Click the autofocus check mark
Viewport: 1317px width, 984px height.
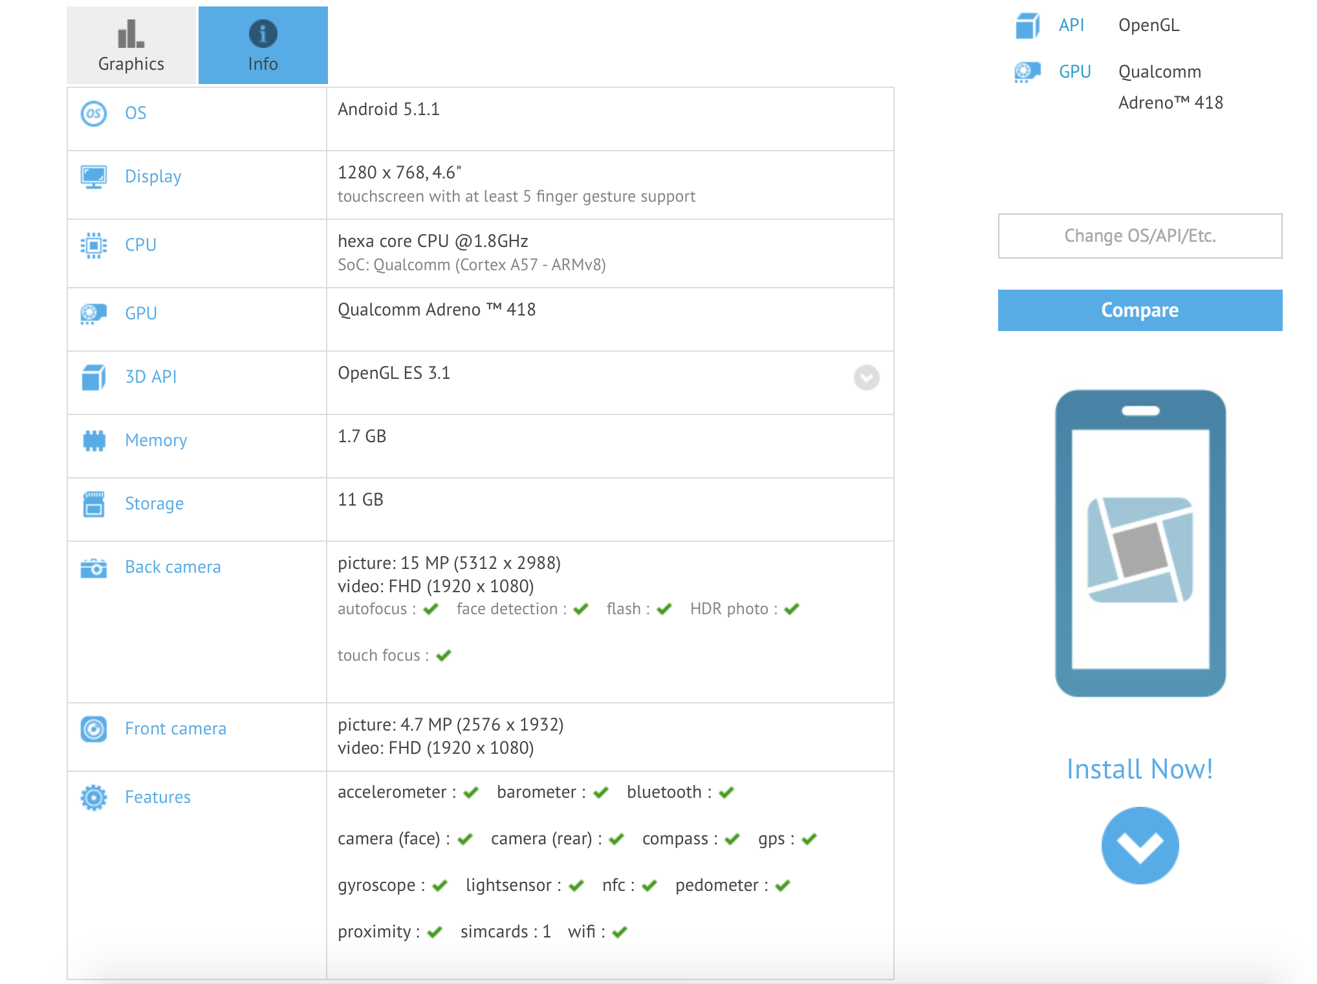click(431, 609)
